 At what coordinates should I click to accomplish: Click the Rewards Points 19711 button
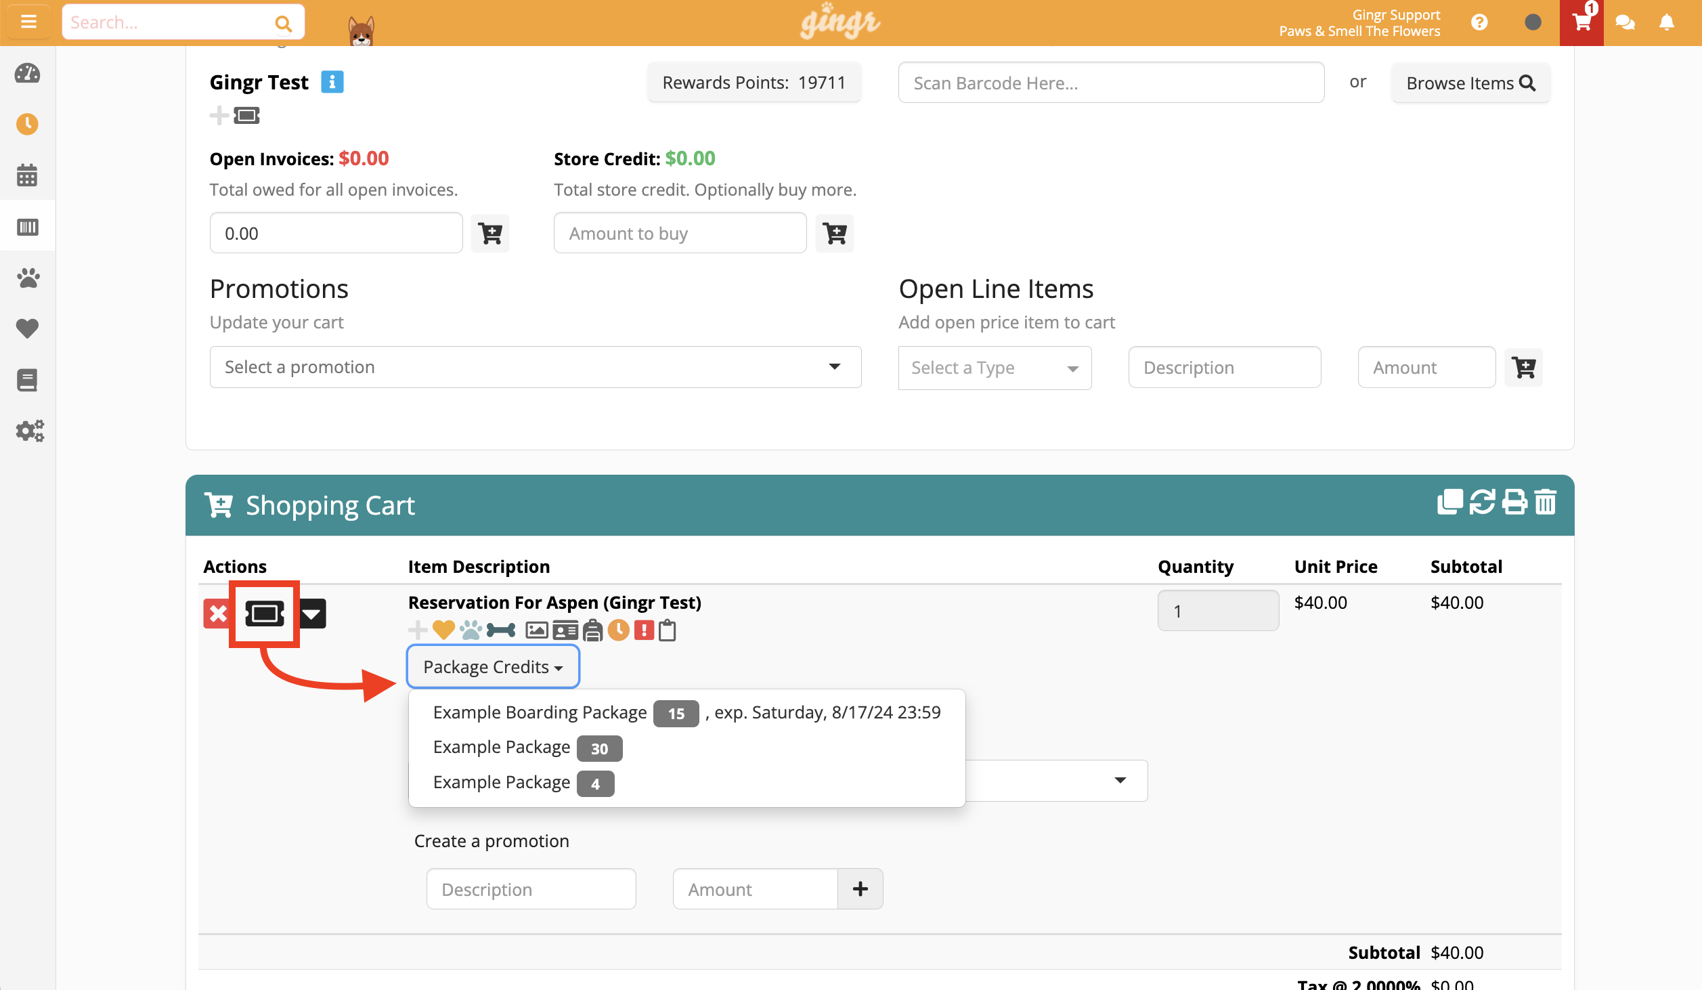click(x=754, y=83)
